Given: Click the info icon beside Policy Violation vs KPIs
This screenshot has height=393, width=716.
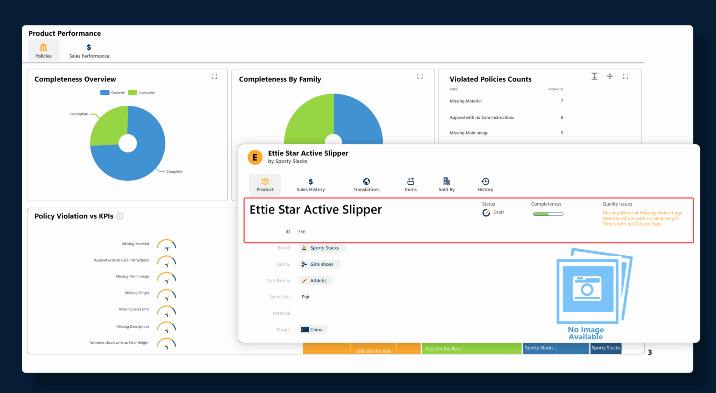Looking at the screenshot, I should pos(120,216).
